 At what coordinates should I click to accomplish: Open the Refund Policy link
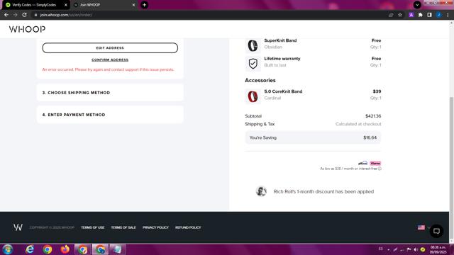[188, 227]
